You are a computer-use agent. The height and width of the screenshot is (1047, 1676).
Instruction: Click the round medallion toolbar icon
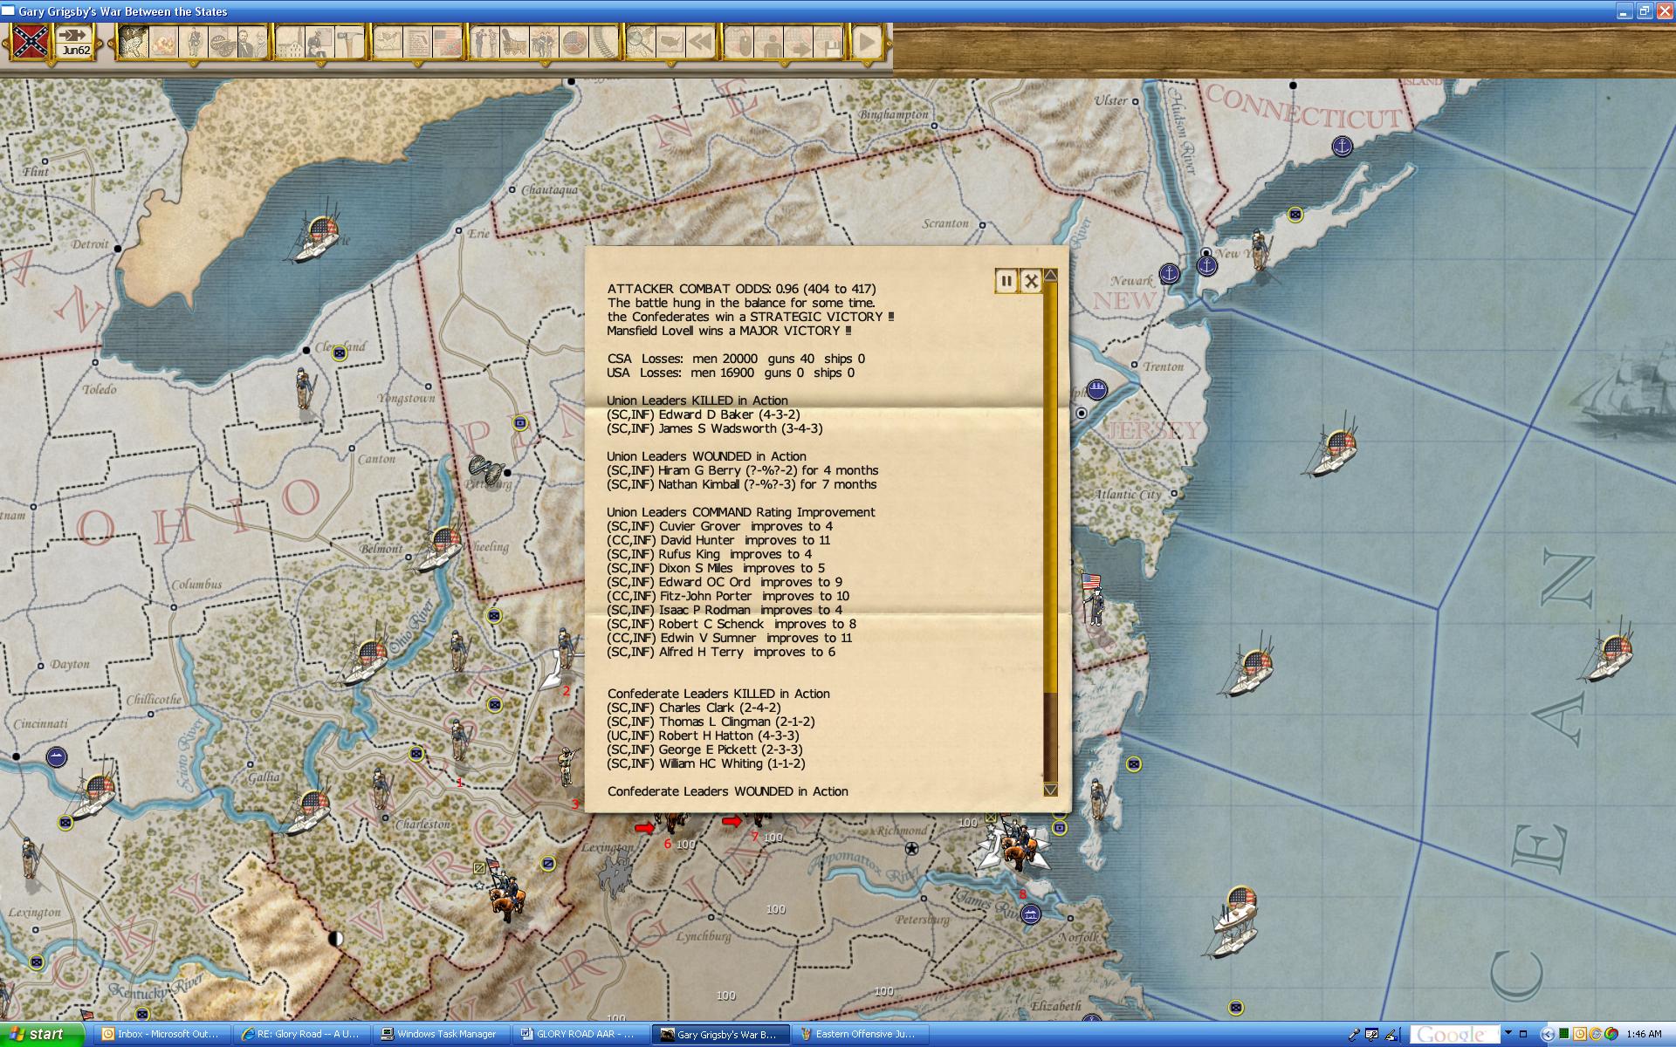pyautogui.click(x=574, y=42)
